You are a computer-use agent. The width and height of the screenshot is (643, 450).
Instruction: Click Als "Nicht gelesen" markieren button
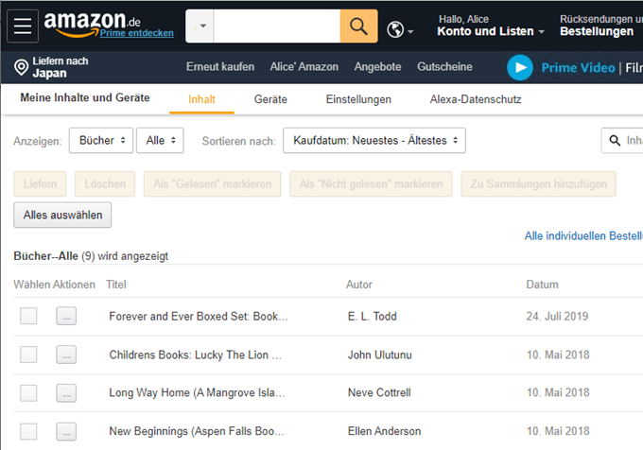click(371, 184)
